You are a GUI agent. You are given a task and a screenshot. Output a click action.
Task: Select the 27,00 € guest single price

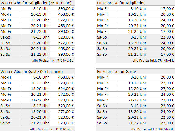pos(161,89)
